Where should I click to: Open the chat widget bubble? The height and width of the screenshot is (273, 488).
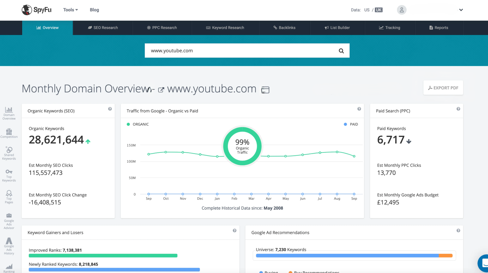pyautogui.click(x=484, y=263)
